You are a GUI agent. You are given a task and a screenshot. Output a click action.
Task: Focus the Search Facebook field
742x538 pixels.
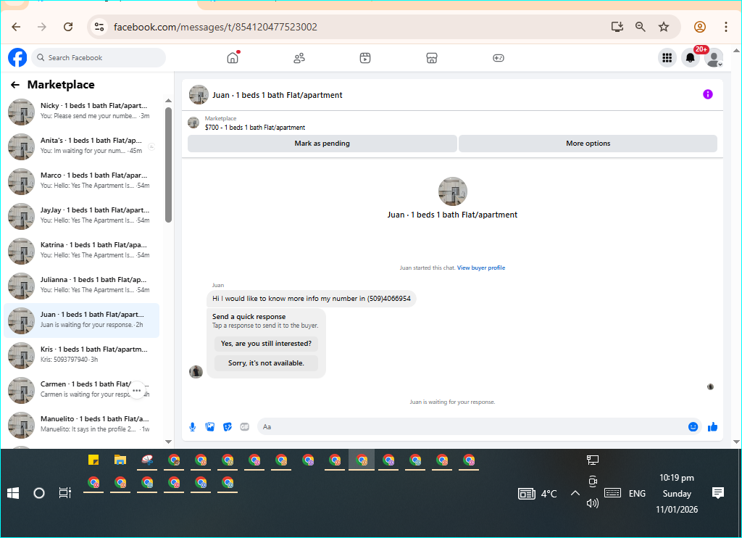pyautogui.click(x=99, y=58)
